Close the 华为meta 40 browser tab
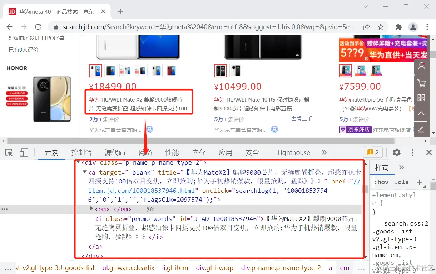Image resolution: width=436 pixels, height=274 pixels. [x=103, y=11]
